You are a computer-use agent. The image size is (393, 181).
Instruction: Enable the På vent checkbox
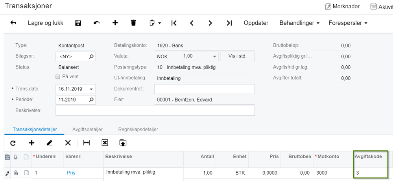tap(58, 77)
